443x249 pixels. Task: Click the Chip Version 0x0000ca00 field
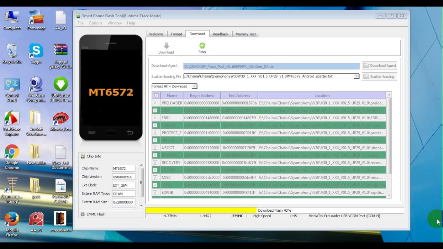[124, 177]
